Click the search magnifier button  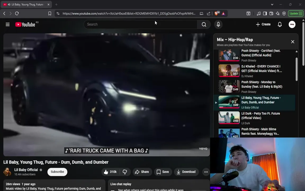(204, 24)
